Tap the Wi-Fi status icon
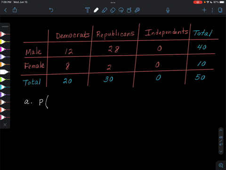Viewport: 226px width, 170px height. coord(208,2)
